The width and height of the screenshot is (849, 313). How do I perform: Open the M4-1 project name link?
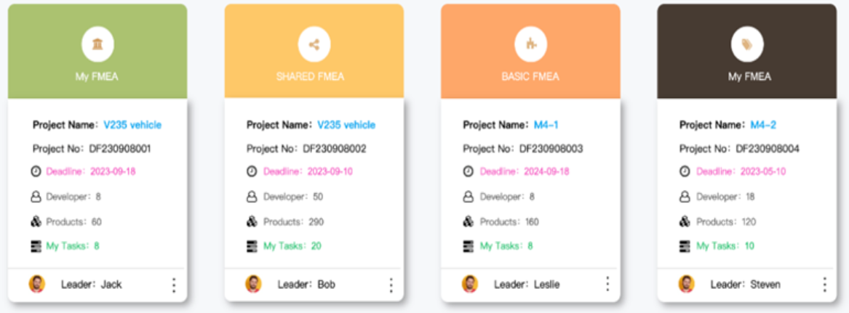pyautogui.click(x=546, y=125)
